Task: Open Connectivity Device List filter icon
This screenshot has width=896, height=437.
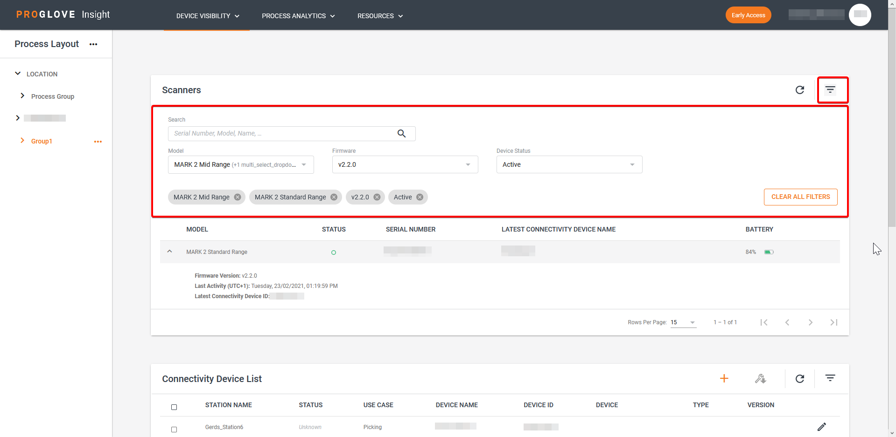Action: (x=830, y=378)
